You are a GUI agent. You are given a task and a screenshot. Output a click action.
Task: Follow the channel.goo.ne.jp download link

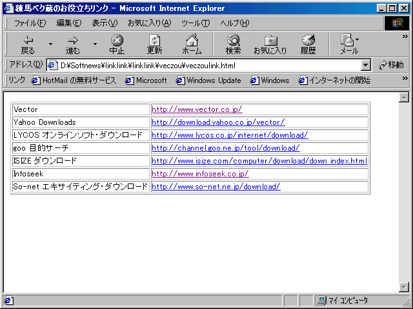226,148
